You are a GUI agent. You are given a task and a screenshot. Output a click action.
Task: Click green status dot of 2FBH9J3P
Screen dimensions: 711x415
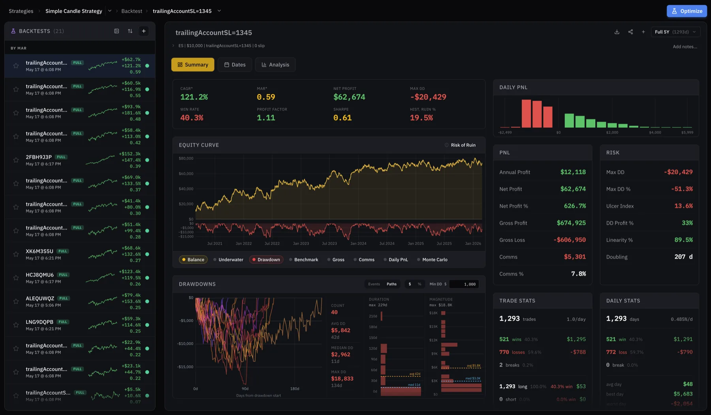[147, 160]
